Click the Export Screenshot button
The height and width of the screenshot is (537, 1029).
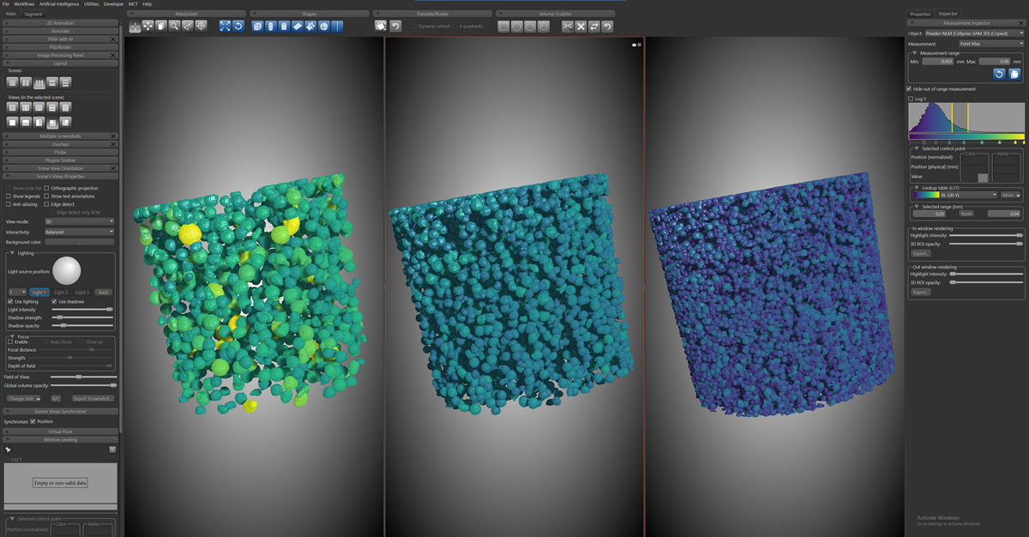pos(93,398)
